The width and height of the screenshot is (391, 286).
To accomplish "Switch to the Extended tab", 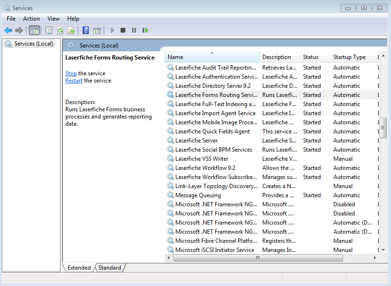I will pos(79,268).
